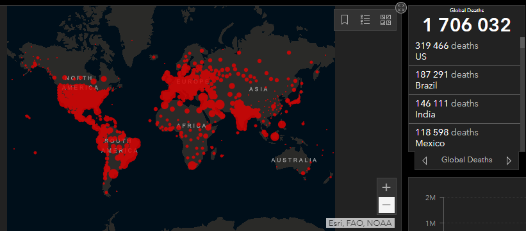This screenshot has height=231, width=526.
Task: Expand the map panel to fullscreen
Action: [x=401, y=8]
